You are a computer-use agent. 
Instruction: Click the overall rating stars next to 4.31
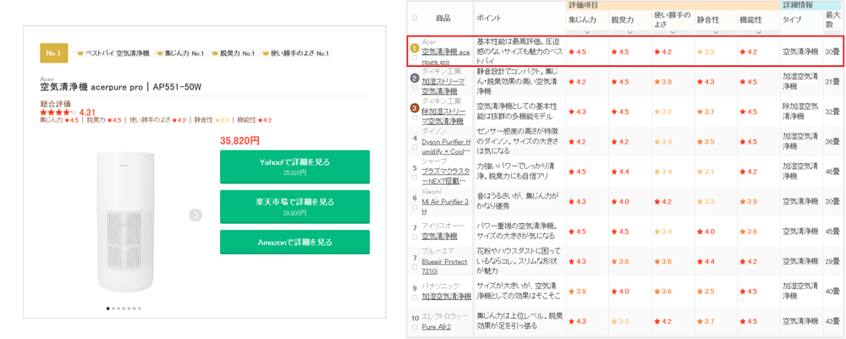coord(58,112)
